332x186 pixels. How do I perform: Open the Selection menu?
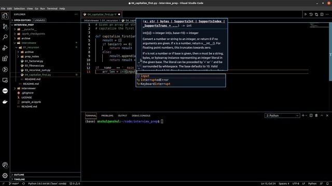(19, 9)
